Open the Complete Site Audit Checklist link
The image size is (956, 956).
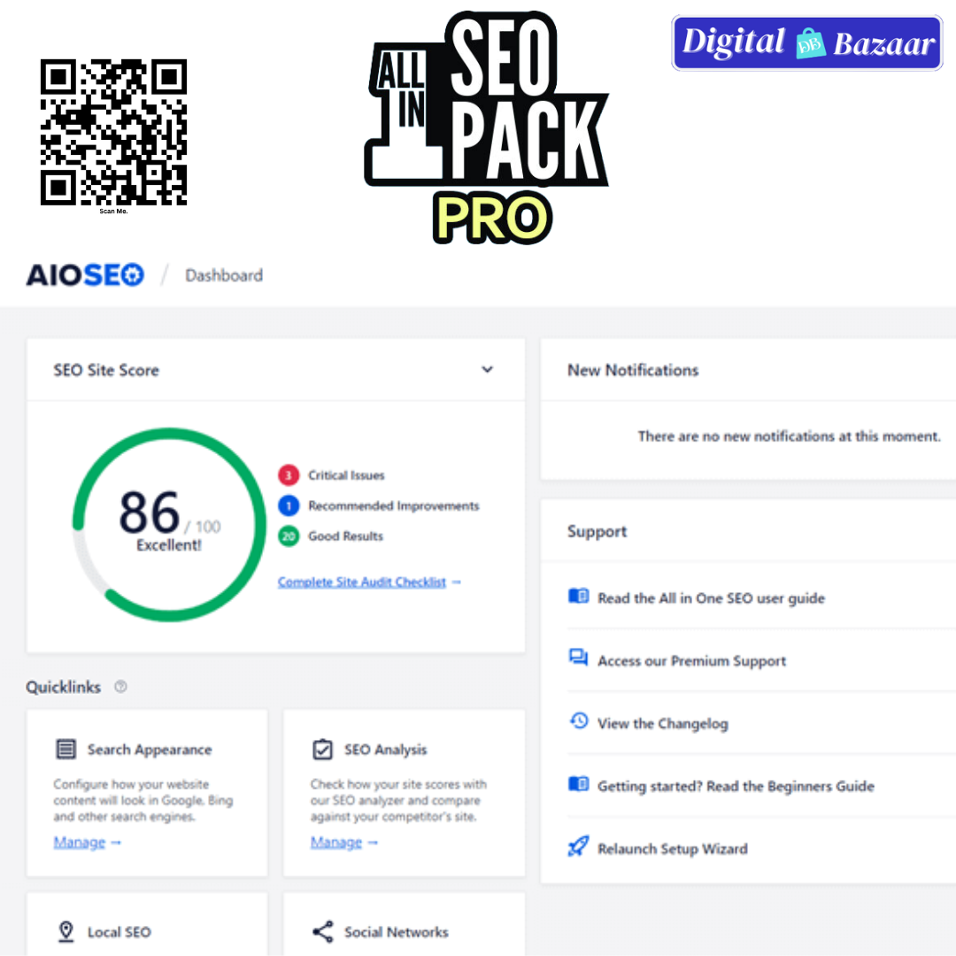369,582
